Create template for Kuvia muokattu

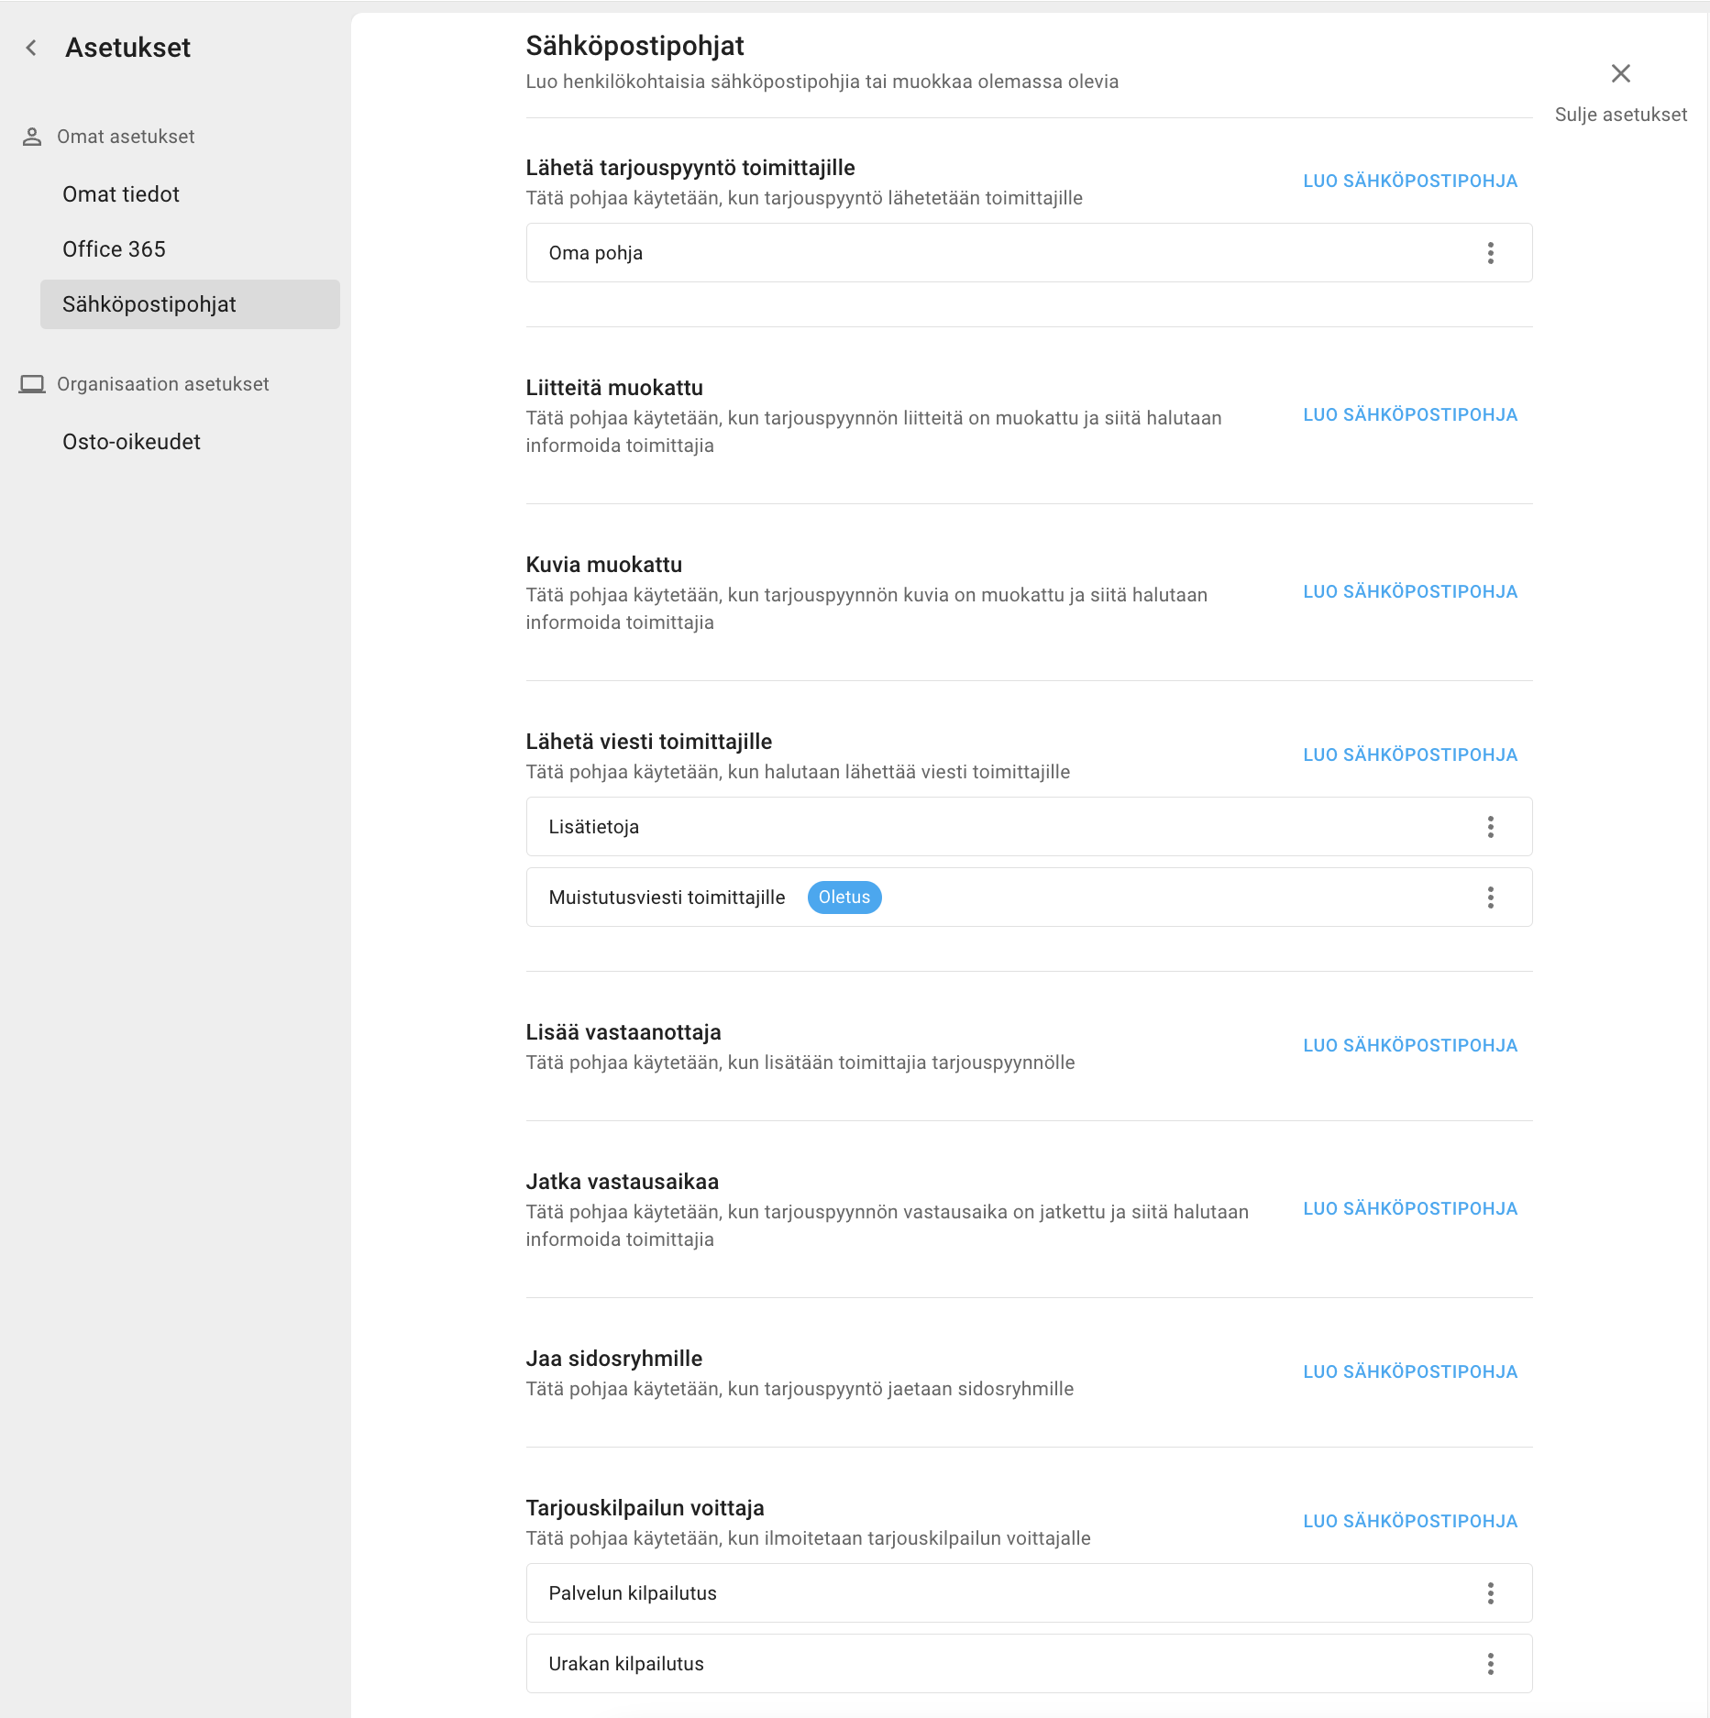pos(1410,591)
